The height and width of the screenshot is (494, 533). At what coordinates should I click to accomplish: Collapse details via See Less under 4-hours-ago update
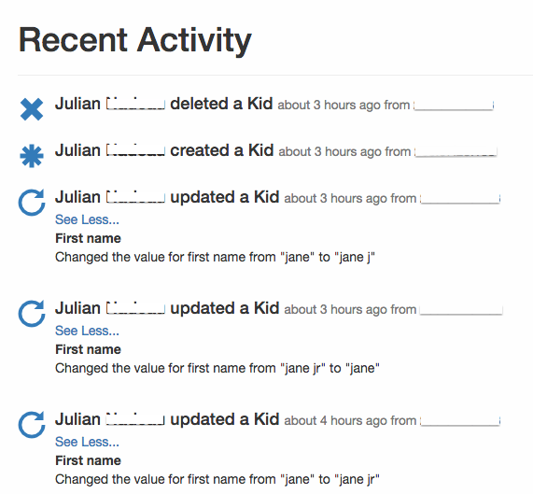pyautogui.click(x=87, y=442)
